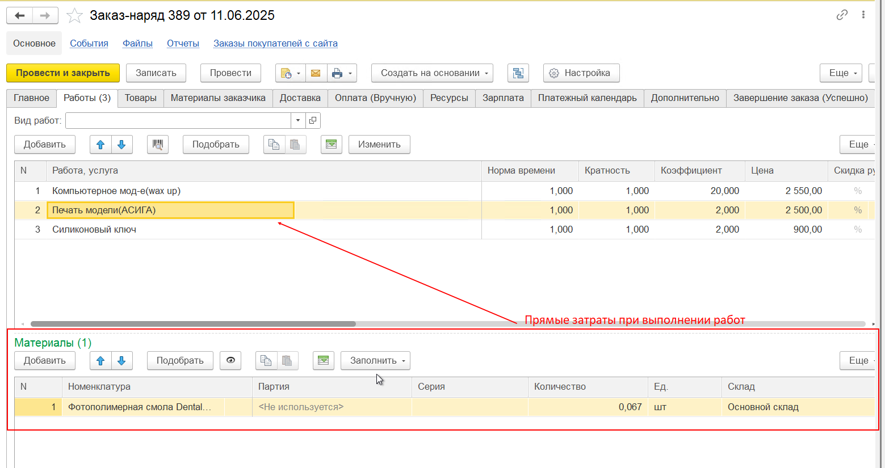The image size is (885, 468).
Task: Move material row up arrow
Action: [100, 361]
